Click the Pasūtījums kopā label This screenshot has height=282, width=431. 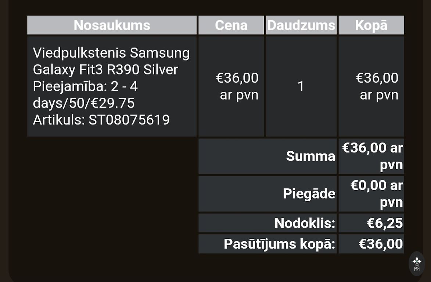pyautogui.click(x=279, y=244)
